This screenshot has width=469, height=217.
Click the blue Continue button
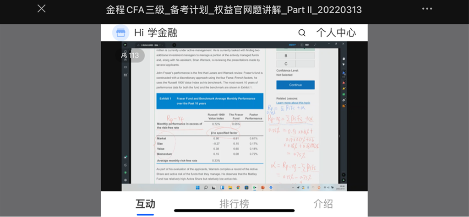tap(295, 85)
